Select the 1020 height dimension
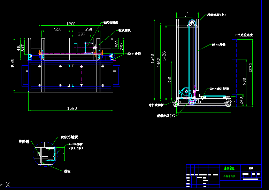The width and height of the screenshot is (269, 190). (x=12, y=63)
